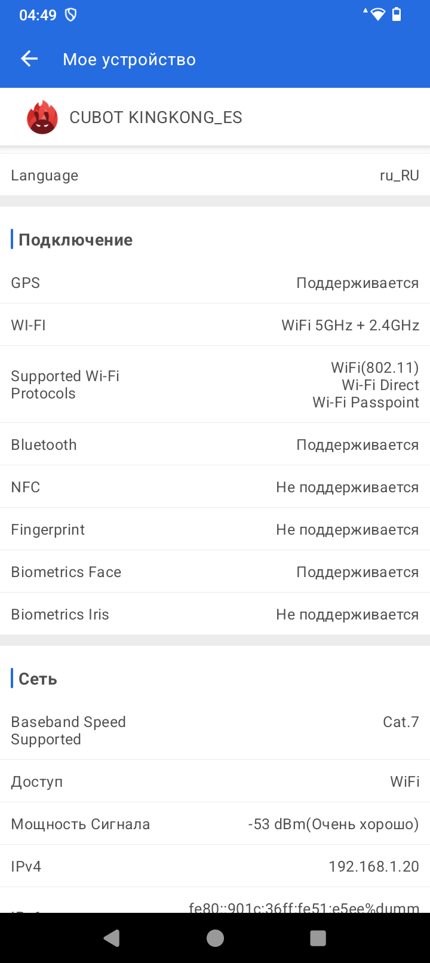The image size is (430, 963).
Task: Tap the NFC not supported row
Action: 215,487
